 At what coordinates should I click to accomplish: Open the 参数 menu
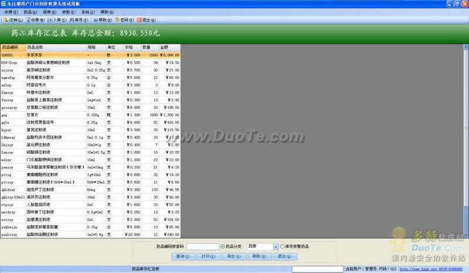pos(69,12)
